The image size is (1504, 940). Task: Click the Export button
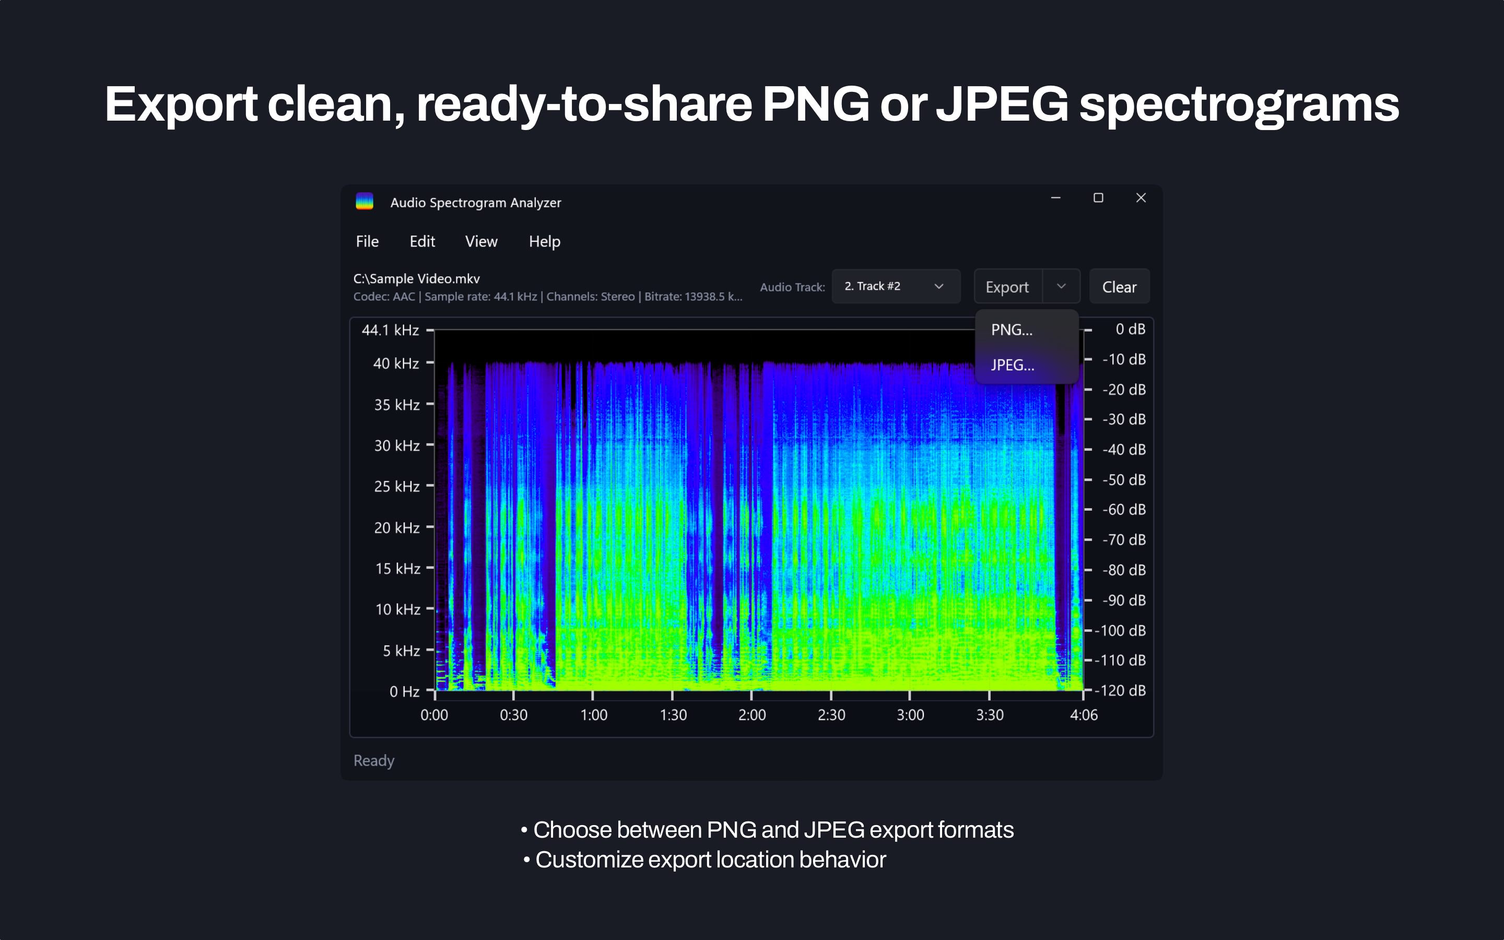[x=1007, y=287]
